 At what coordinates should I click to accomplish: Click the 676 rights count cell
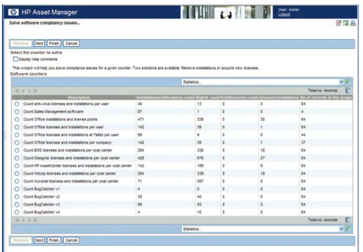pyautogui.click(x=200, y=158)
